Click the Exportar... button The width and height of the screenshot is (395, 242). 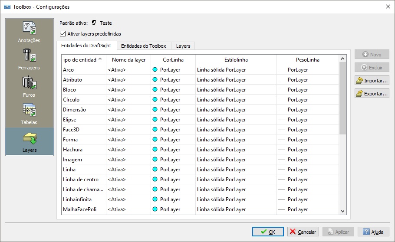372,94
